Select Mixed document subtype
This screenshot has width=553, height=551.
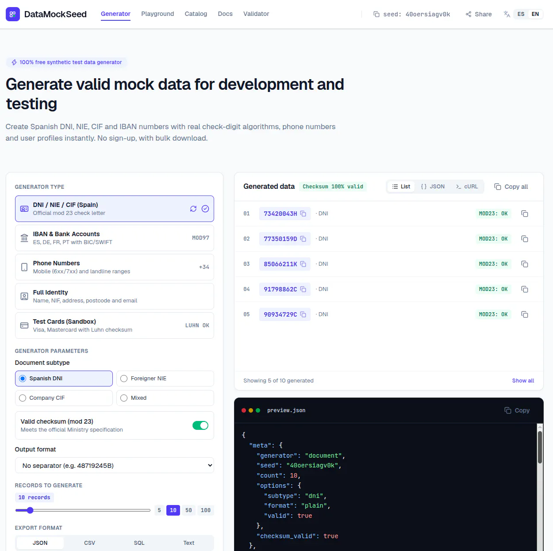pyautogui.click(x=165, y=398)
